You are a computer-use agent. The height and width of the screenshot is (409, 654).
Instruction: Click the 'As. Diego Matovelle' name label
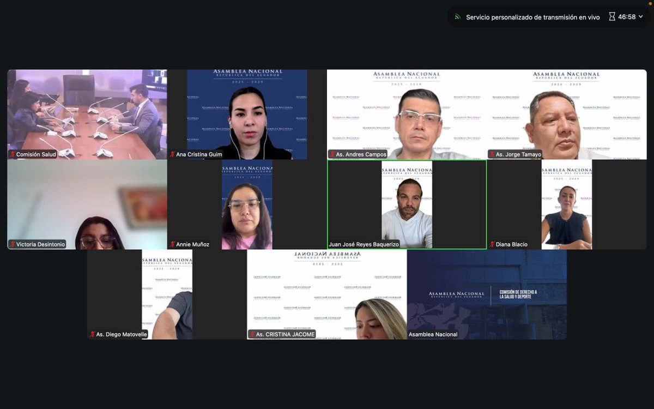click(122, 334)
